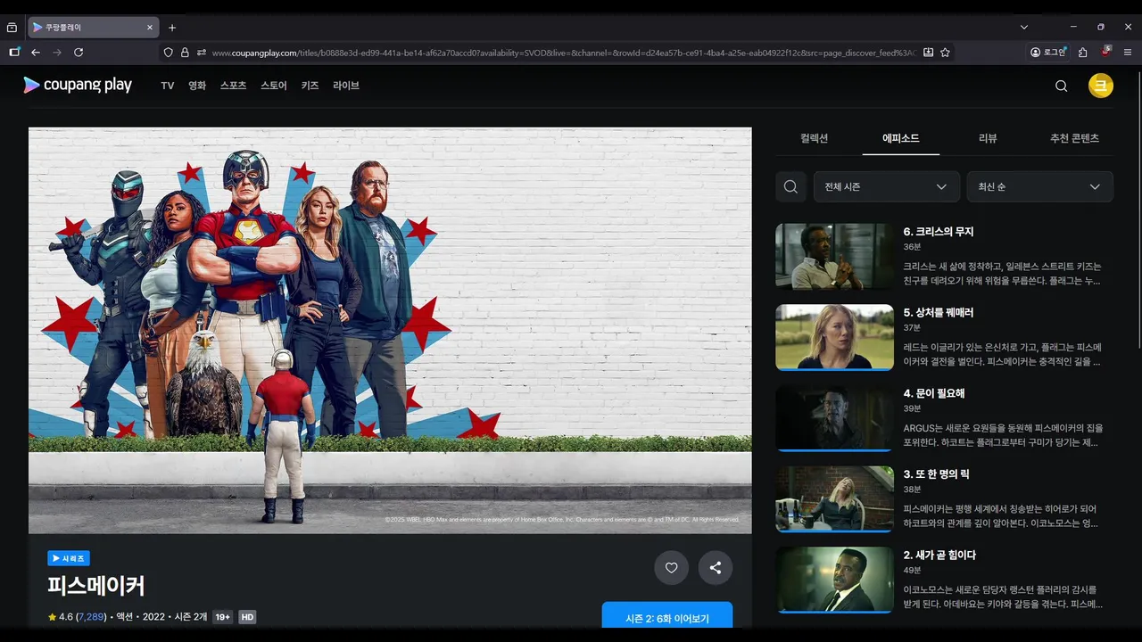Screen dimensions: 1142x642
Task: Share the title using share icon
Action: pyautogui.click(x=716, y=567)
